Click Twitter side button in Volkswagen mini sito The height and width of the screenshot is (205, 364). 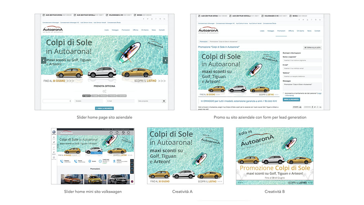click(132, 164)
